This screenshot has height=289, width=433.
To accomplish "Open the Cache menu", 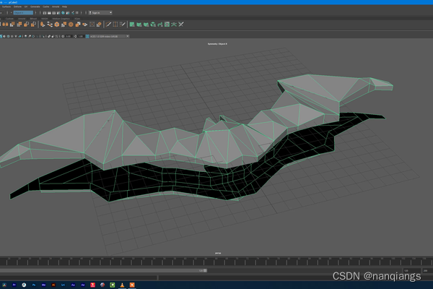I will 46,7.
